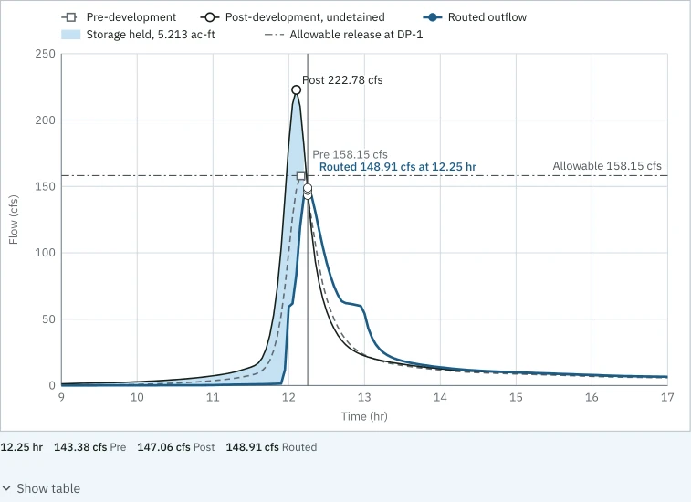Click the 'Pre 158.15 cfs' annotation
Screen dimensions: 691x502
(x=350, y=154)
